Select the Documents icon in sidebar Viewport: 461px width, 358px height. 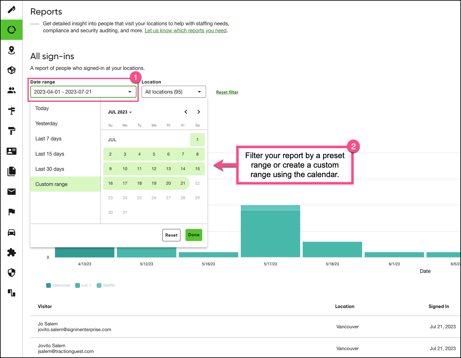tap(11, 171)
